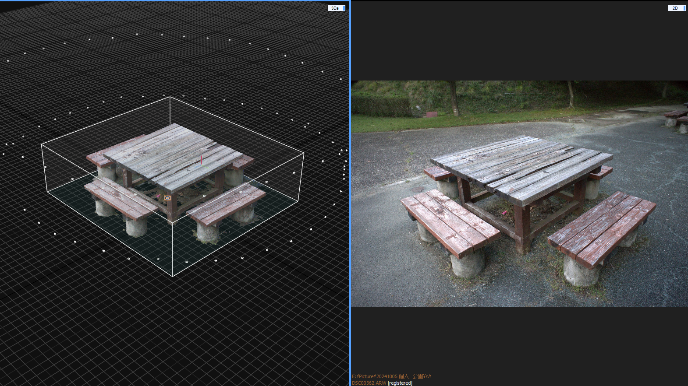Open the 3Ds view type selector
Viewport: 688px width, 386px height.
click(337, 8)
